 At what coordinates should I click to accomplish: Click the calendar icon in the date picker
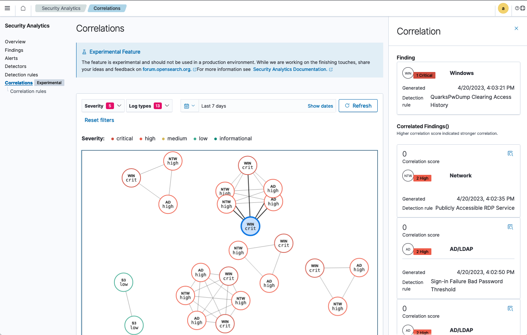(x=187, y=106)
